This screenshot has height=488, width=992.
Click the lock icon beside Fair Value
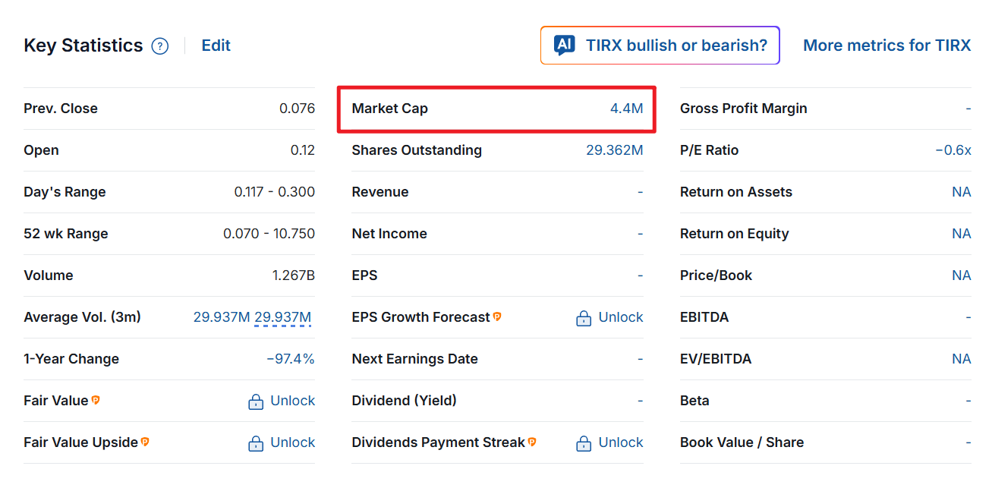click(256, 401)
